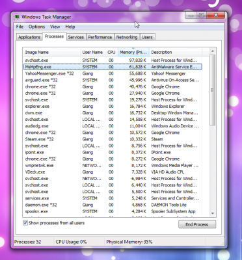Select the avguard.exe *32 process
The width and height of the screenshot is (242, 260).
113,80
